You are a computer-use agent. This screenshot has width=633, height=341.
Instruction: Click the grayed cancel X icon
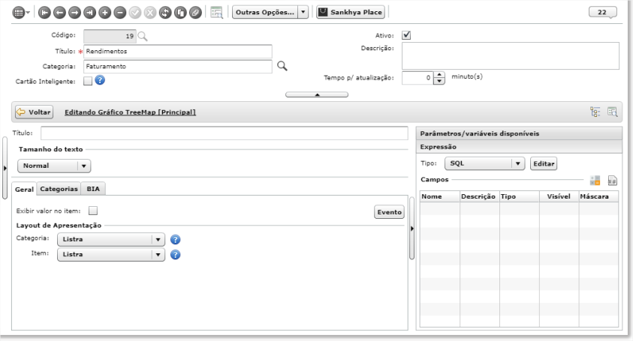[x=150, y=13]
